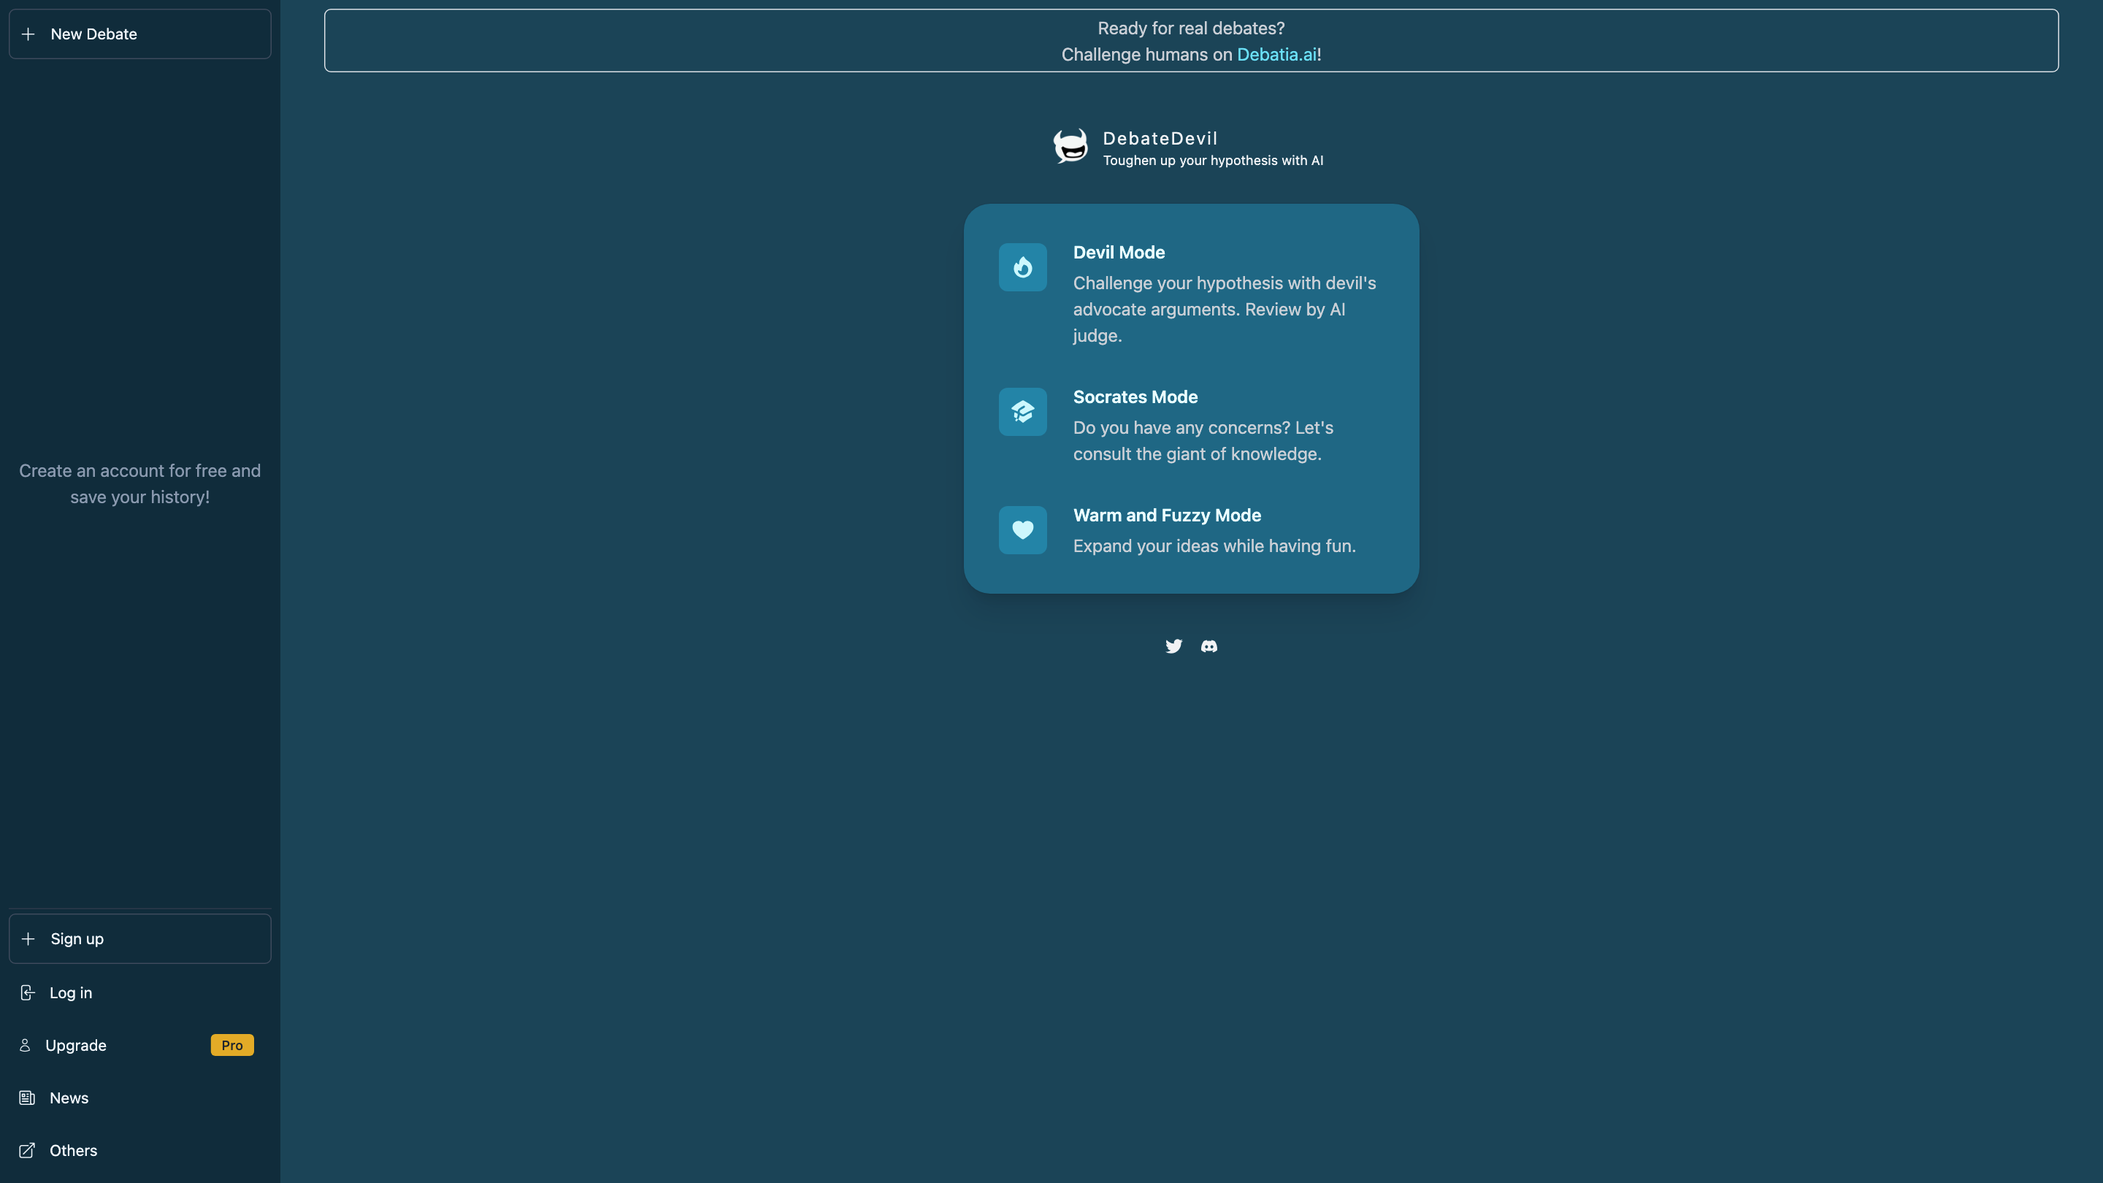The width and height of the screenshot is (2103, 1183).
Task: Click the yellow Pro badge
Action: (232, 1045)
